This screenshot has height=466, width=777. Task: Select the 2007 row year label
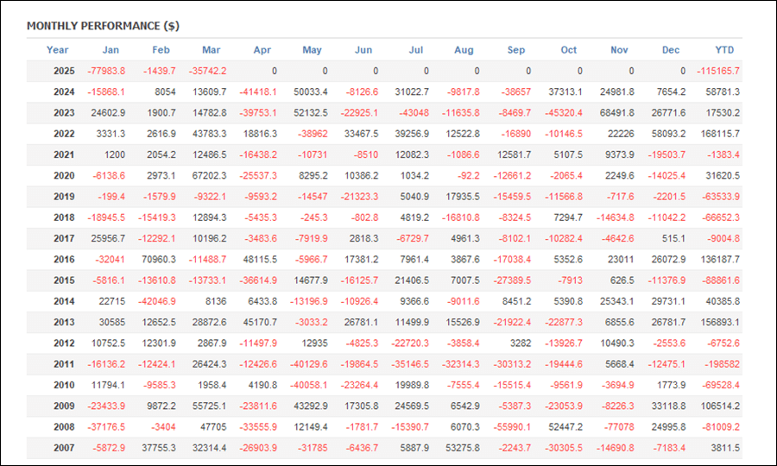(x=64, y=448)
